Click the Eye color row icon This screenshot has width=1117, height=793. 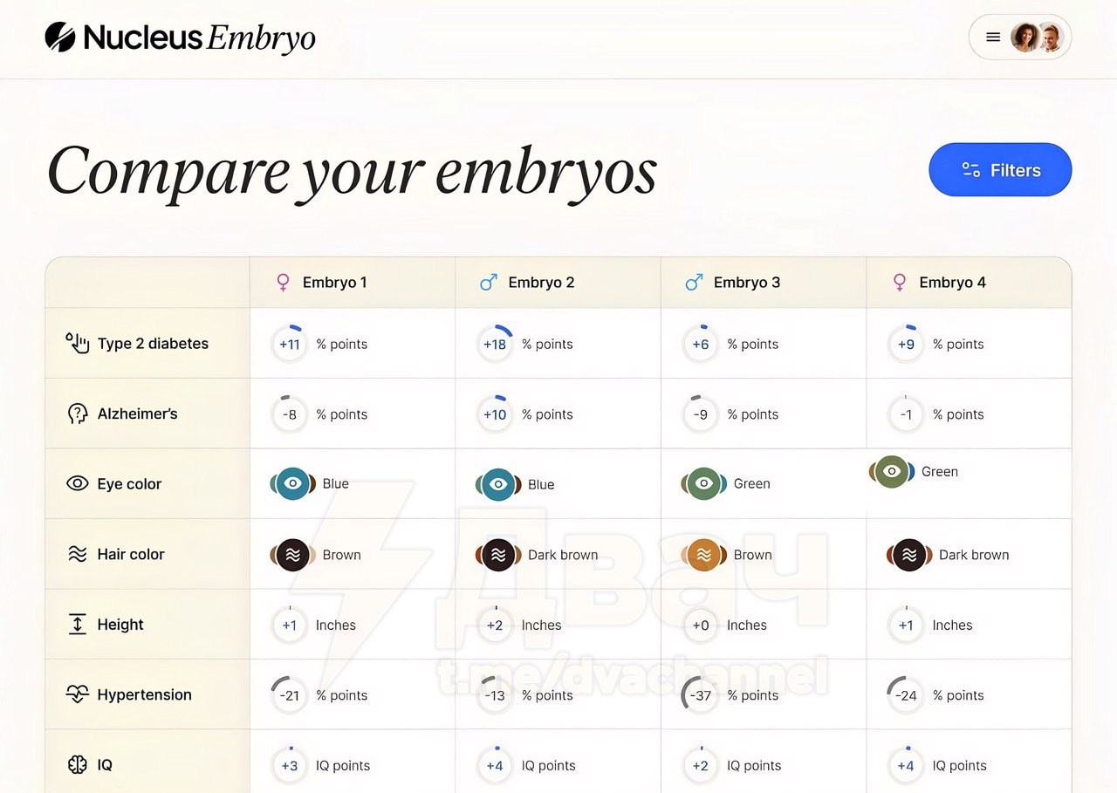78,483
